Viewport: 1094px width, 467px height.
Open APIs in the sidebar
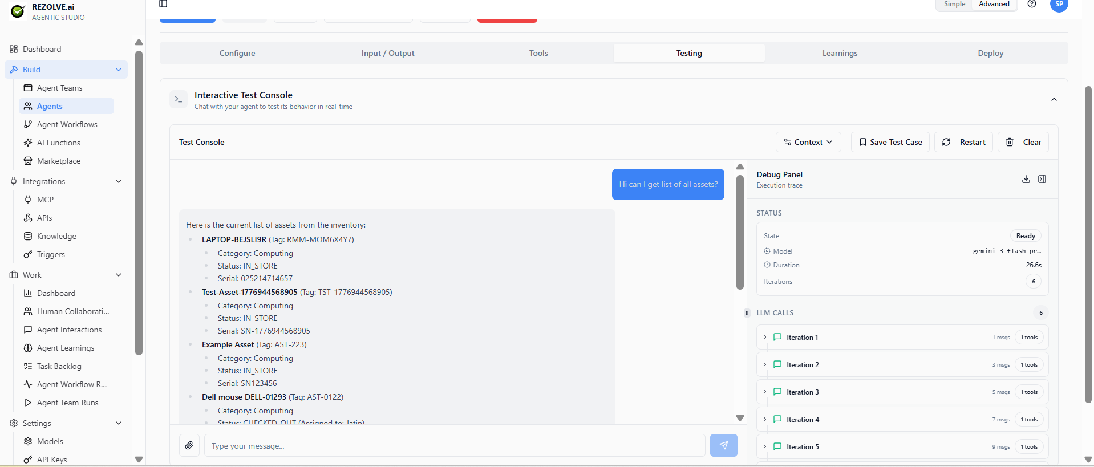pyautogui.click(x=44, y=218)
